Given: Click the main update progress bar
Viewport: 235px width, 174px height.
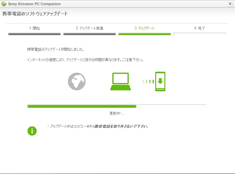Looking at the screenshot, I should [x=117, y=106].
